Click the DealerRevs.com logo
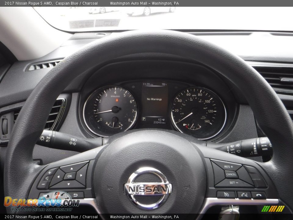Image resolution: width=293 pixels, height=220 pixels. pyautogui.click(x=42, y=202)
